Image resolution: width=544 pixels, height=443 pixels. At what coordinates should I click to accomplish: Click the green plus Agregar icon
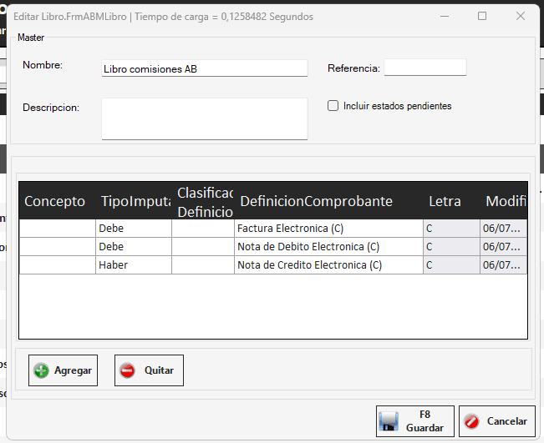(x=41, y=370)
